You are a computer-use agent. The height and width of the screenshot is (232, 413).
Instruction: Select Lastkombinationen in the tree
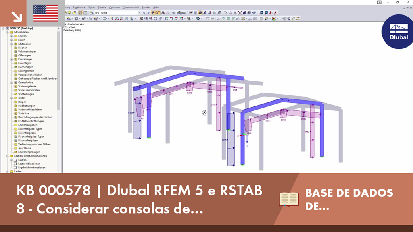coord(29,164)
